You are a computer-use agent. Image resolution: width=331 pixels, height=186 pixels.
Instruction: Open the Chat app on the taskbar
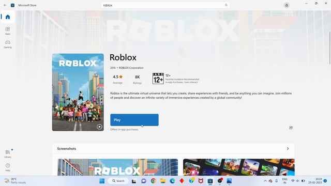tap(144, 181)
